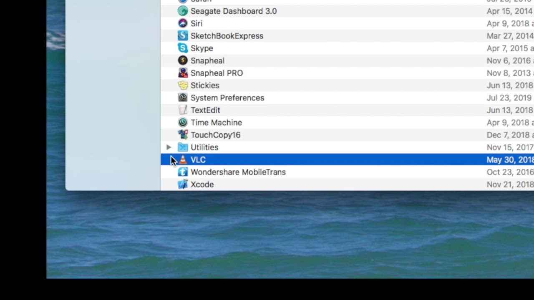Image resolution: width=534 pixels, height=300 pixels.
Task: Click the Apr 7, 2015 date for Skype
Action: [510, 48]
